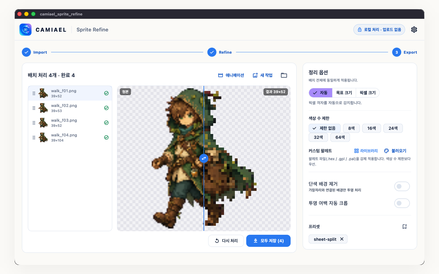The height and width of the screenshot is (274, 439).
Task: Go to the Refine step
Action: (x=220, y=52)
